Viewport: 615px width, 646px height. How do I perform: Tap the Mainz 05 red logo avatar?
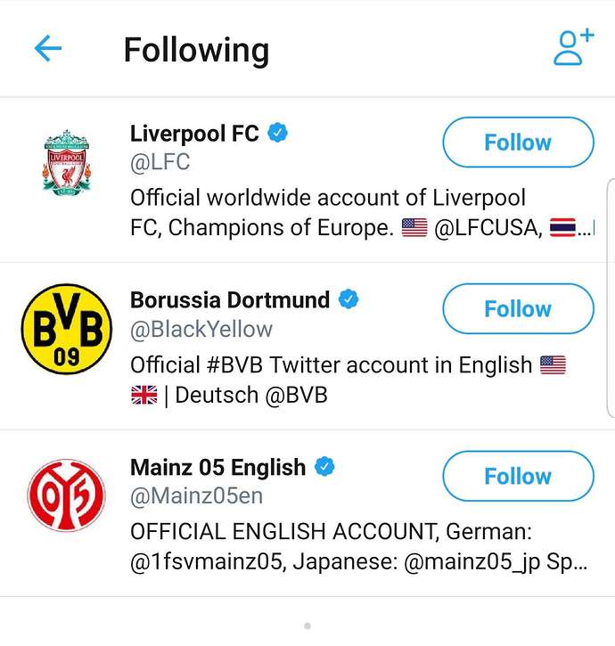(x=66, y=495)
